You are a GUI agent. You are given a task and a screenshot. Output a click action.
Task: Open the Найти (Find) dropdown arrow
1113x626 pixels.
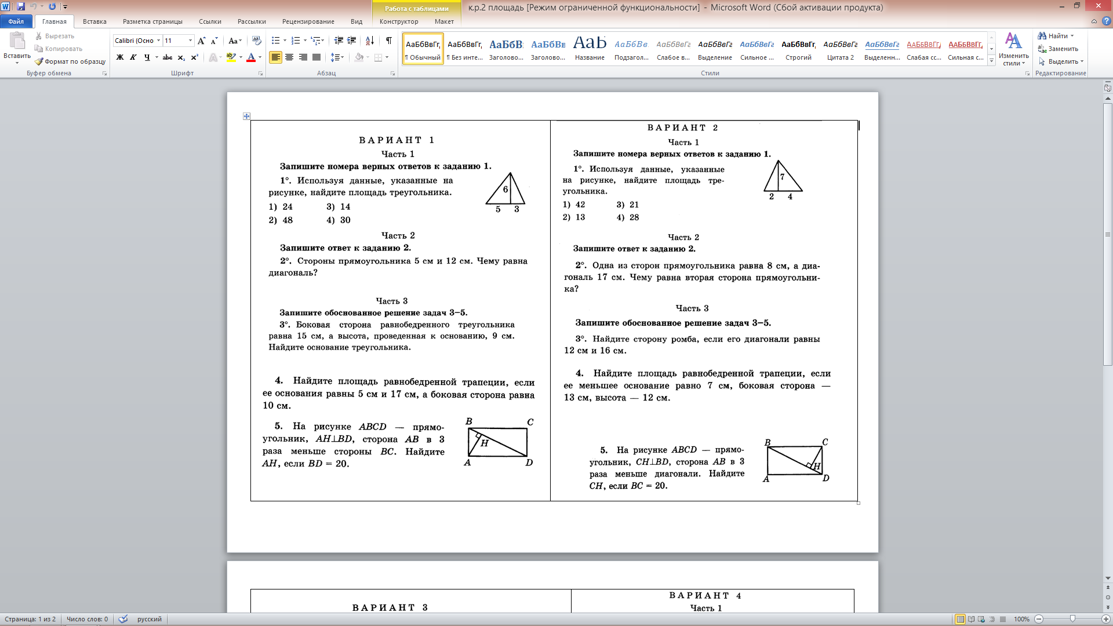[1072, 36]
